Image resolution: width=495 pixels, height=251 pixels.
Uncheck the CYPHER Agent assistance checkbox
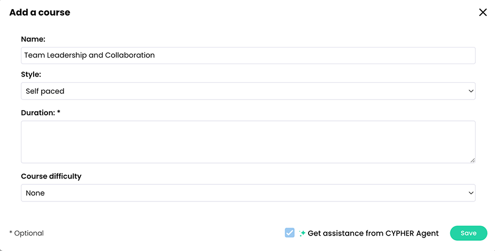pos(289,233)
